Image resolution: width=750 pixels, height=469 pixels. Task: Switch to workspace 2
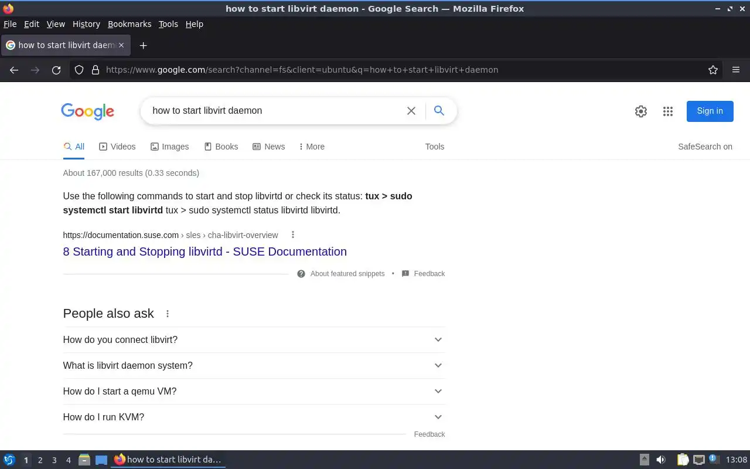40,460
